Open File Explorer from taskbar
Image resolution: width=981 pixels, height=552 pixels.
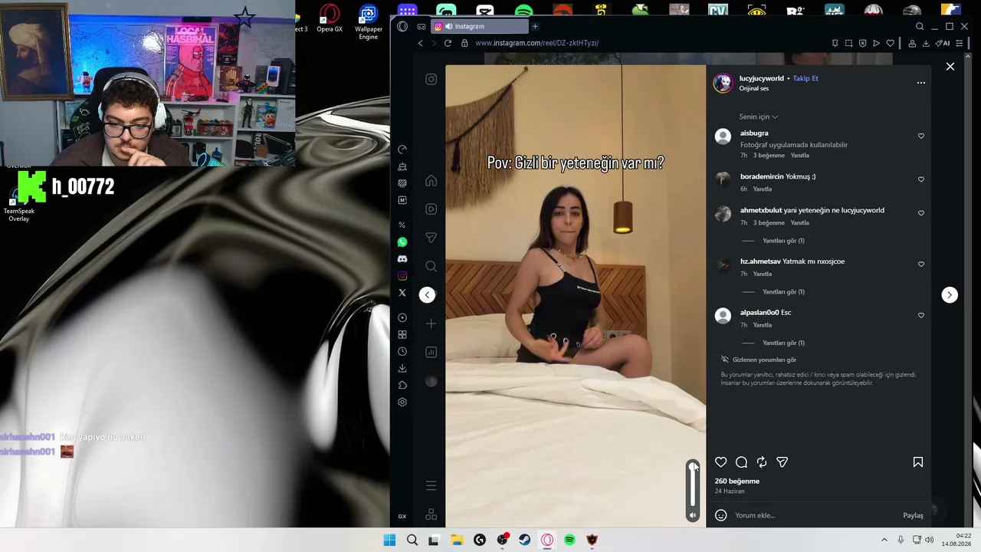coord(457,540)
